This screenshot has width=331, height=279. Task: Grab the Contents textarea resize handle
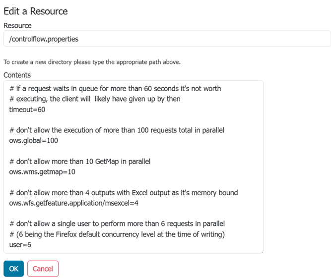coord(262,251)
